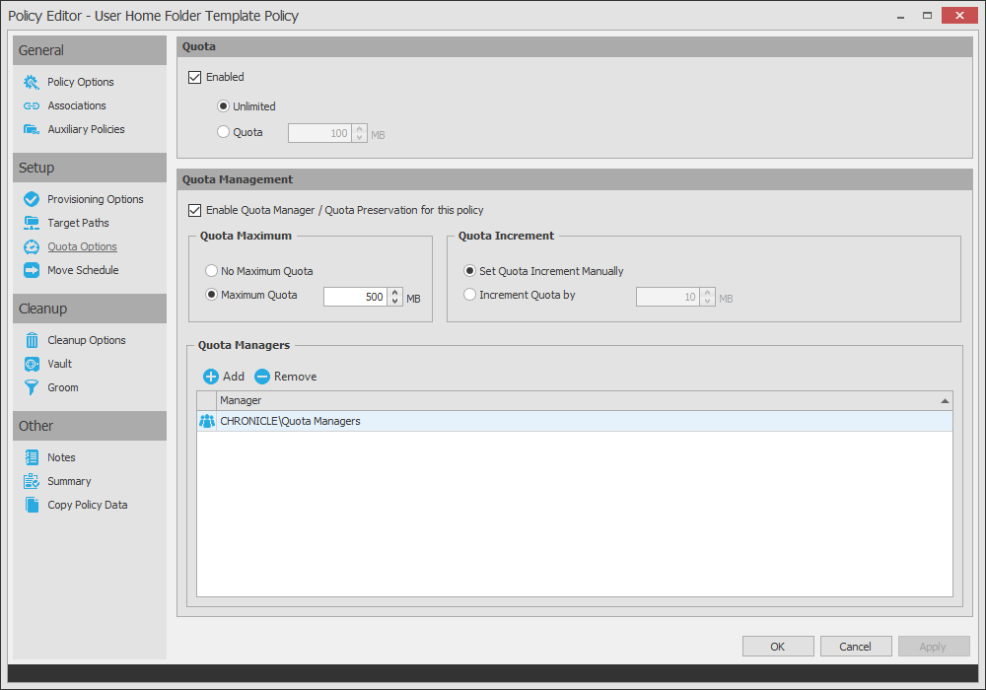
Task: Click the Move Schedule arrow icon
Action: 32,270
